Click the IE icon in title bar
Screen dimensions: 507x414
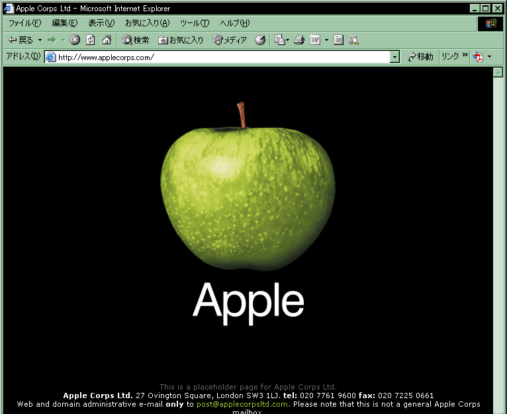click(x=9, y=9)
